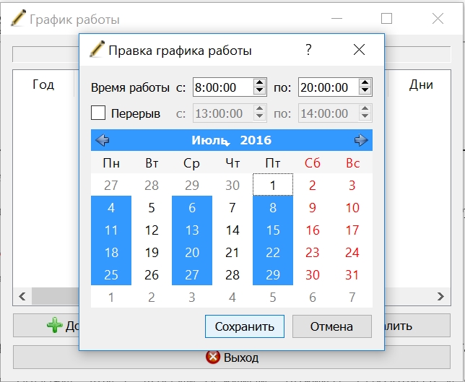
Task: Click the work start time field 8:00:00
Action: coord(223,87)
